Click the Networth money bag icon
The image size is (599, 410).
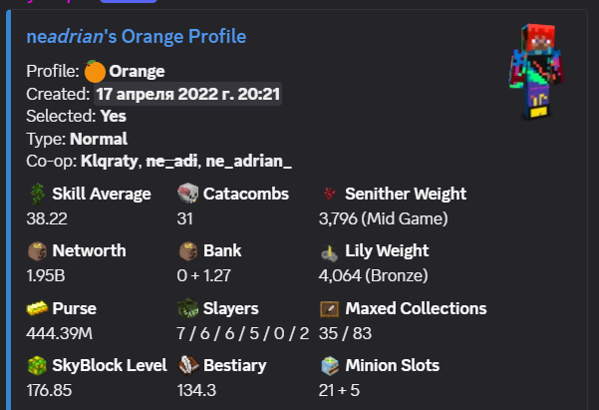38,251
